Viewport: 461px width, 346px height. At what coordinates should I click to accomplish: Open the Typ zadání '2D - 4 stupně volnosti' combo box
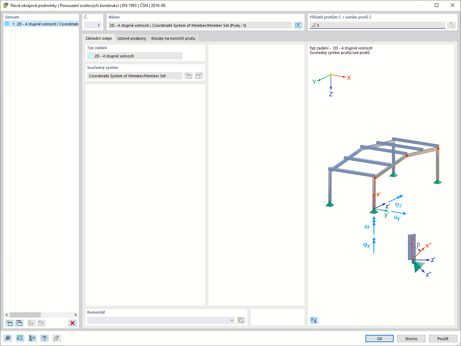[135, 56]
